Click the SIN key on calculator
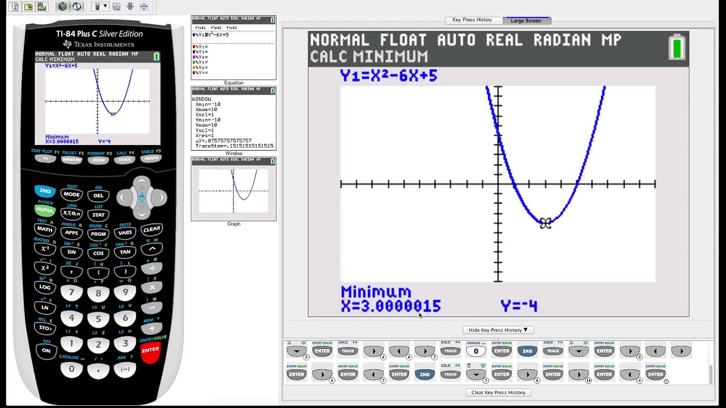Image resolution: width=726 pixels, height=408 pixels. (x=71, y=252)
